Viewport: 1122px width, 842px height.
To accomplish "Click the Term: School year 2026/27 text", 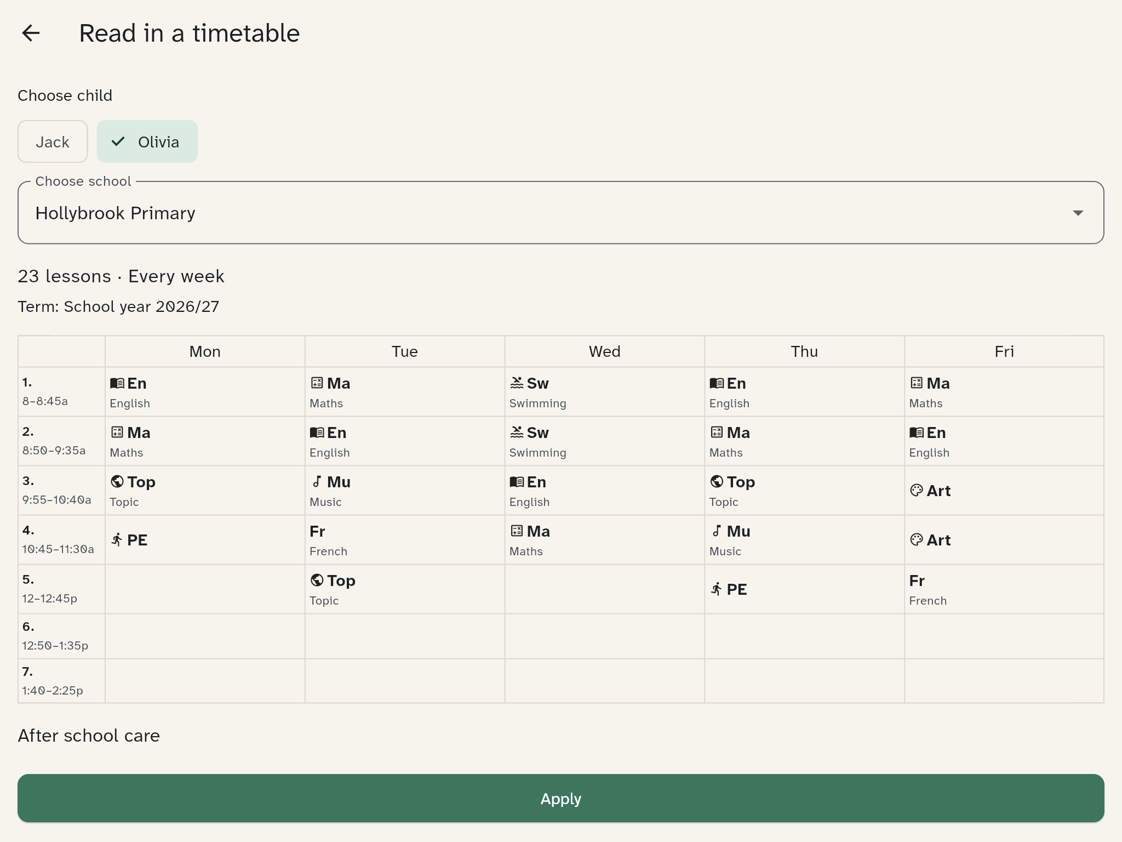I will click(x=118, y=306).
